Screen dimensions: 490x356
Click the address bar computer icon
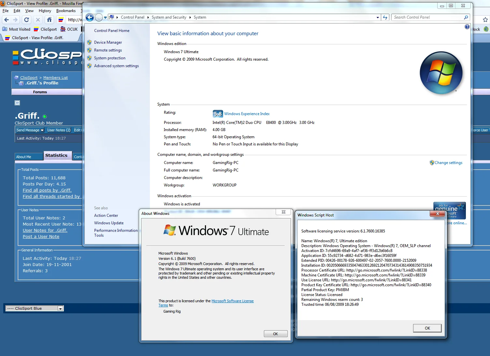pyautogui.click(x=111, y=17)
